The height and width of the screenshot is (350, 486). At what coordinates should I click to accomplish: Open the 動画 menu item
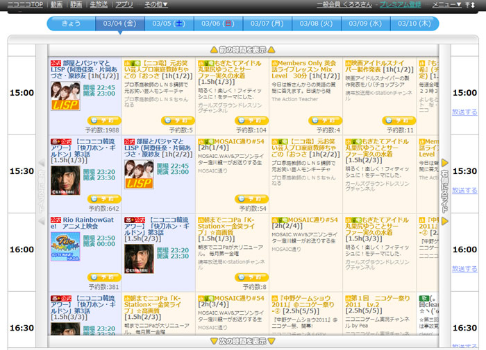click(56, 4)
